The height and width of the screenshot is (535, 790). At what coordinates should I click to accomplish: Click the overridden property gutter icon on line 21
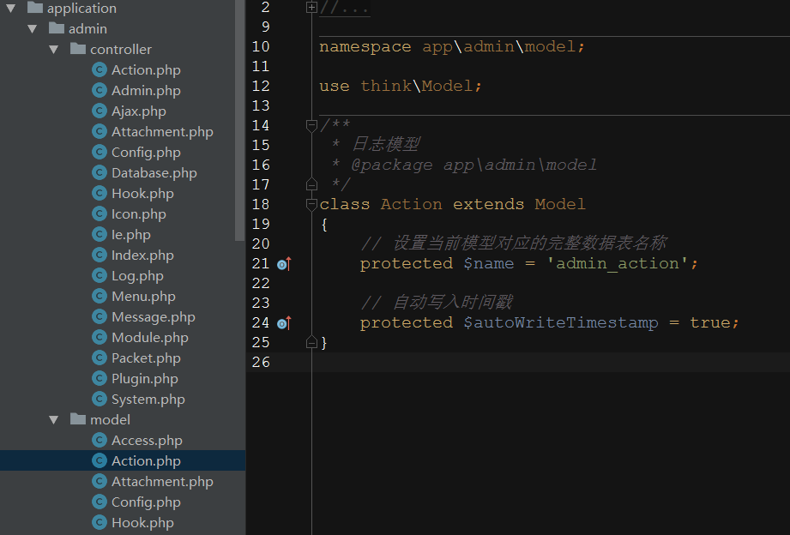coord(283,263)
